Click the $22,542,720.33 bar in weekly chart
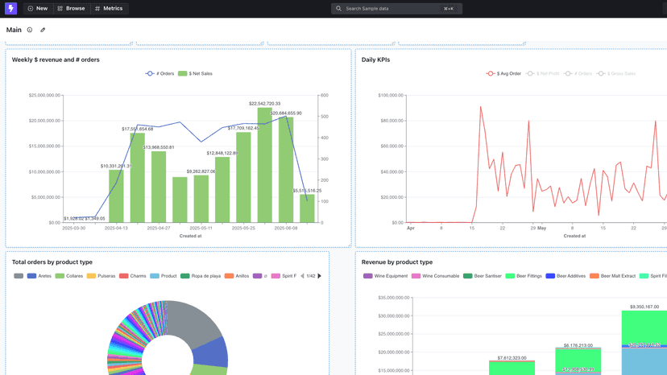The height and width of the screenshot is (375, 667). coord(264,165)
